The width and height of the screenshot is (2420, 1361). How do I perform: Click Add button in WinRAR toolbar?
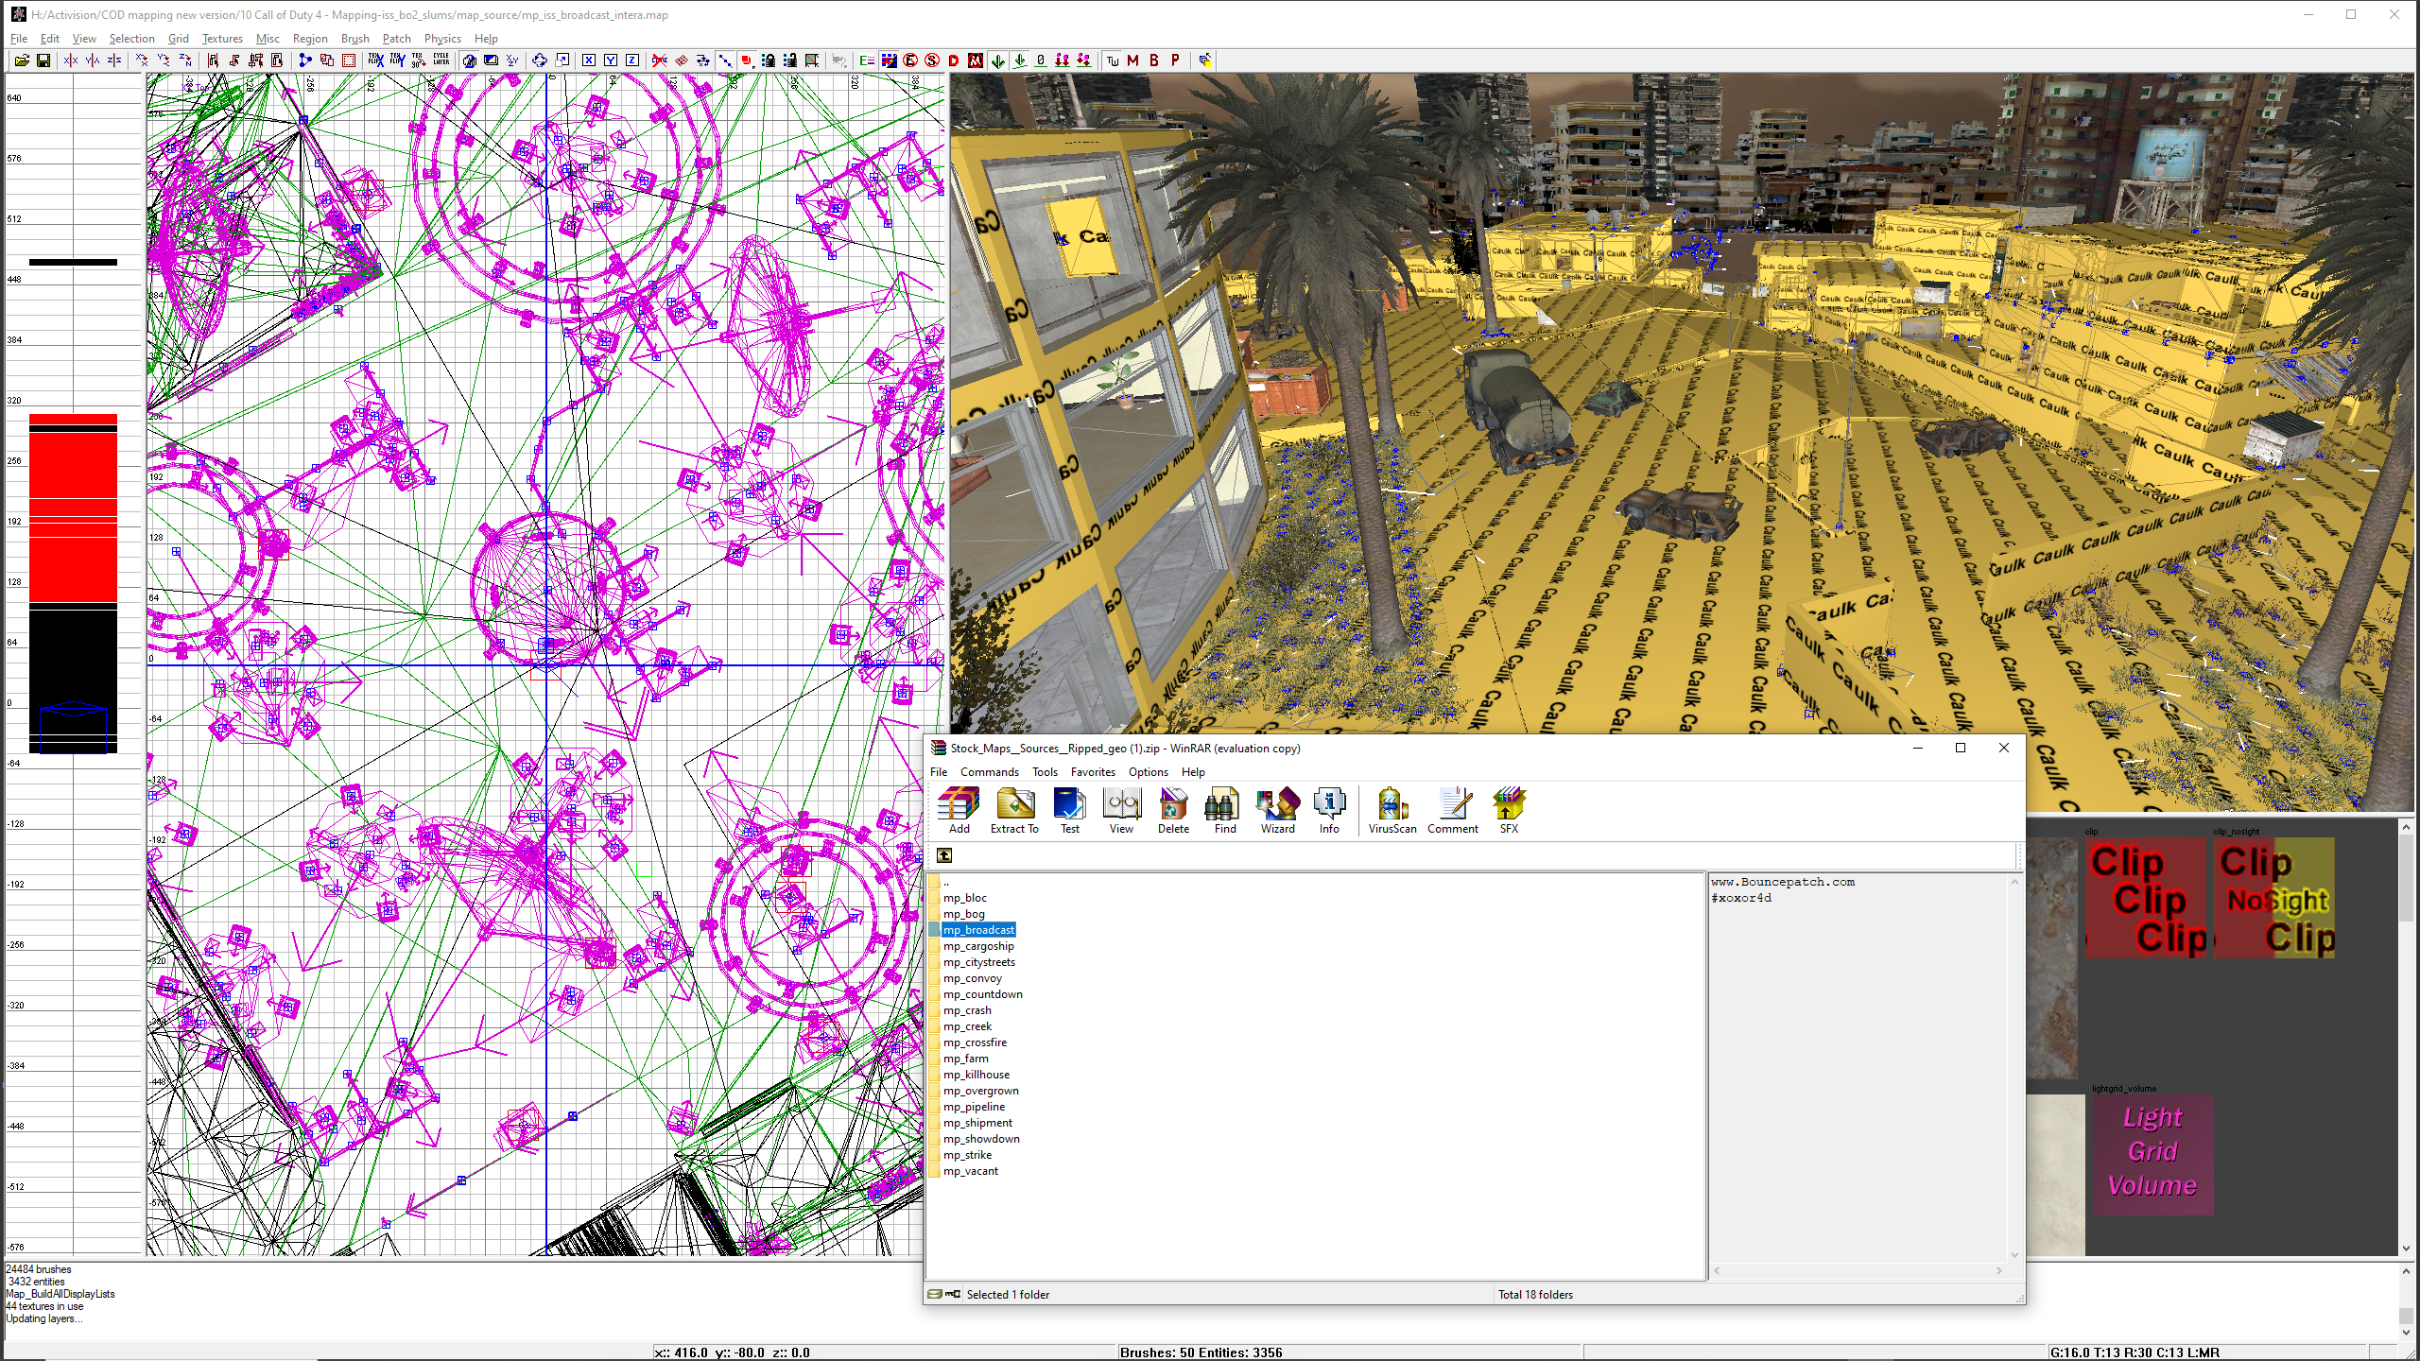959,811
